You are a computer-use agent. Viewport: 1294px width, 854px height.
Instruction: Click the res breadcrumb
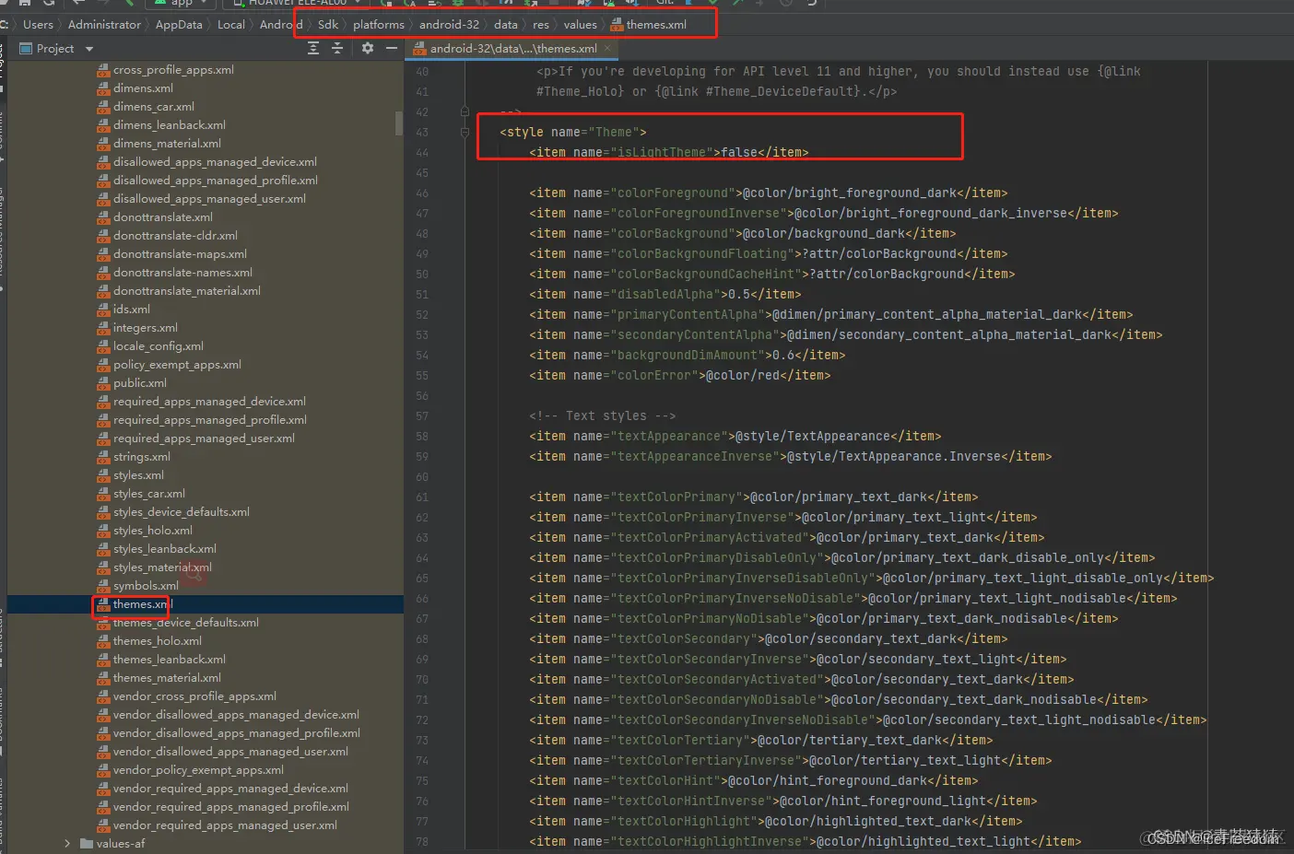coord(541,25)
